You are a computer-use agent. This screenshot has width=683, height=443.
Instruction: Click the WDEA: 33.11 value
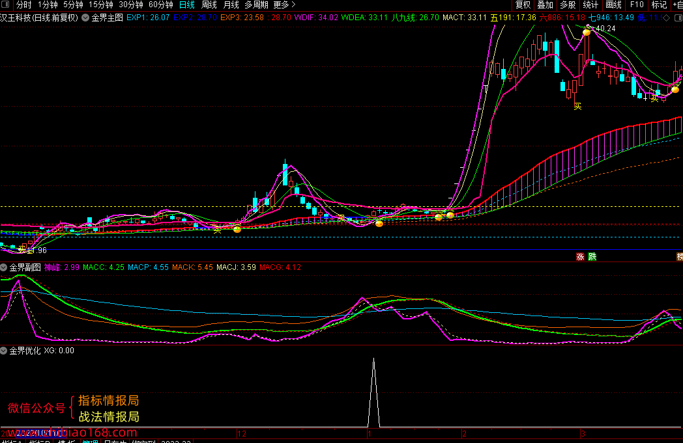click(364, 18)
